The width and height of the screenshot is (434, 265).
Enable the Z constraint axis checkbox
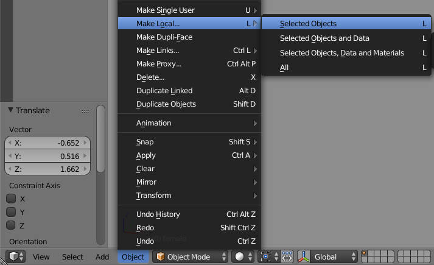[11, 225]
